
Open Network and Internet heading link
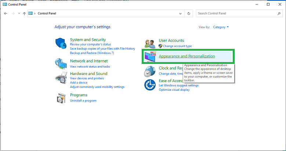(89, 61)
